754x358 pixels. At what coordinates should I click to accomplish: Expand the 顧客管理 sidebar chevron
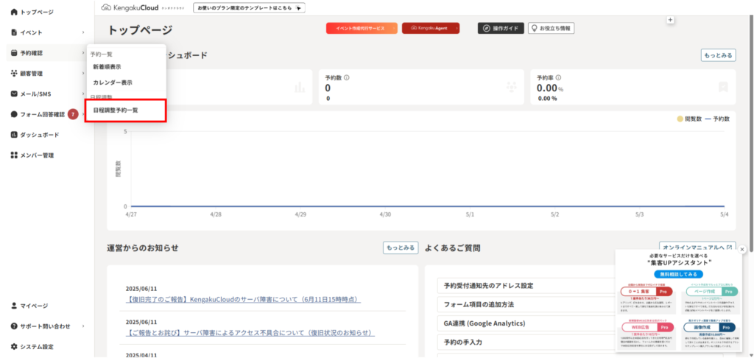83,73
